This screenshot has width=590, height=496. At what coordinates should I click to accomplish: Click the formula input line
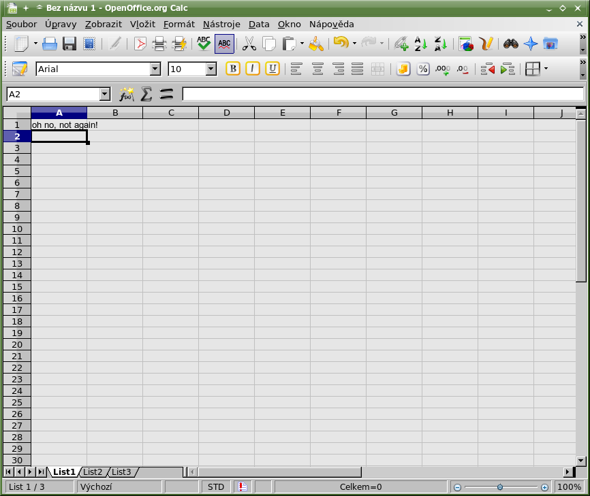383,94
